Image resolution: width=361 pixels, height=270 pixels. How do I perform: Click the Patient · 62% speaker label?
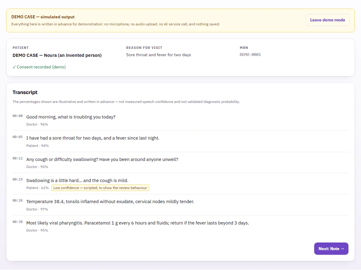point(38,188)
